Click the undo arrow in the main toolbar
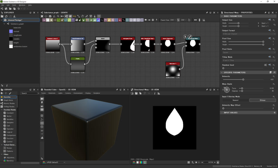The width and height of the screenshot is (278, 168). click(19, 9)
